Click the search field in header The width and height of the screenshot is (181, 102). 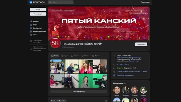(x=61, y=2)
